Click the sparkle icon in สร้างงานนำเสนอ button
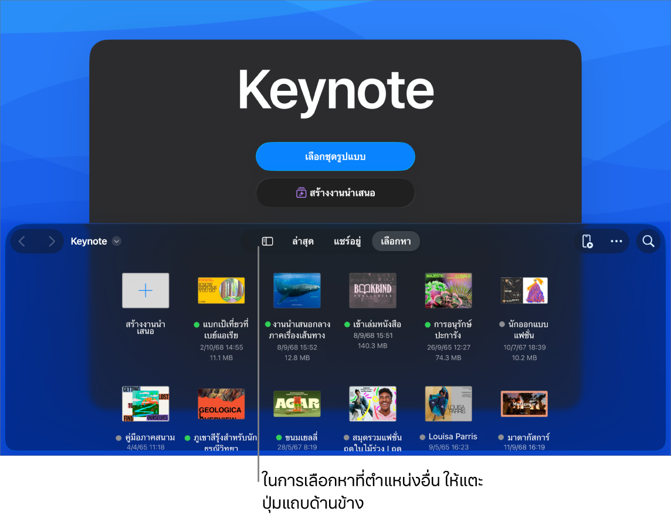Image resolution: width=671 pixels, height=532 pixels. [x=301, y=193]
